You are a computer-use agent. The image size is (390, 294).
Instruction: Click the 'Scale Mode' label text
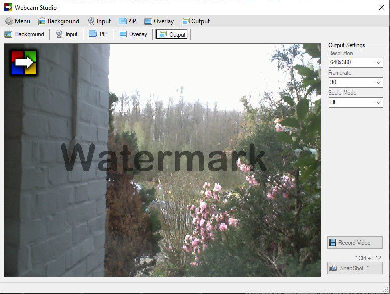(x=342, y=93)
